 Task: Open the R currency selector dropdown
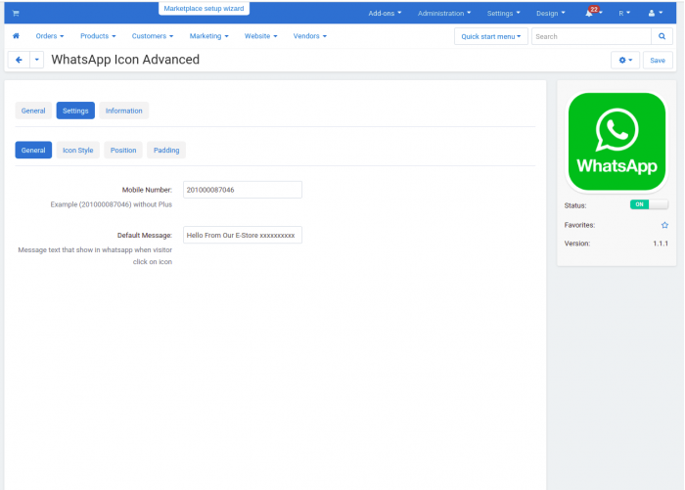click(624, 13)
